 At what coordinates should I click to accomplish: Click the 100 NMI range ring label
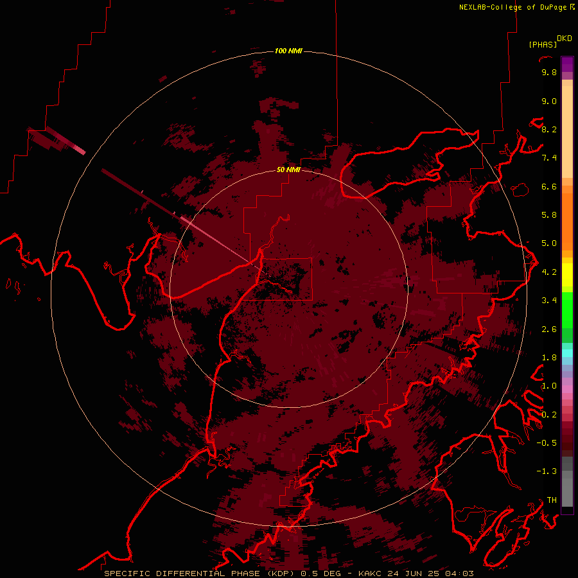tap(288, 51)
